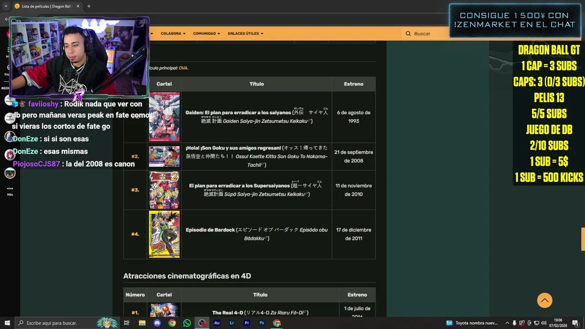585x329 pixels.
Task: Open 'El plan para erradicar a los Supersaiyanos'
Action: (239, 186)
